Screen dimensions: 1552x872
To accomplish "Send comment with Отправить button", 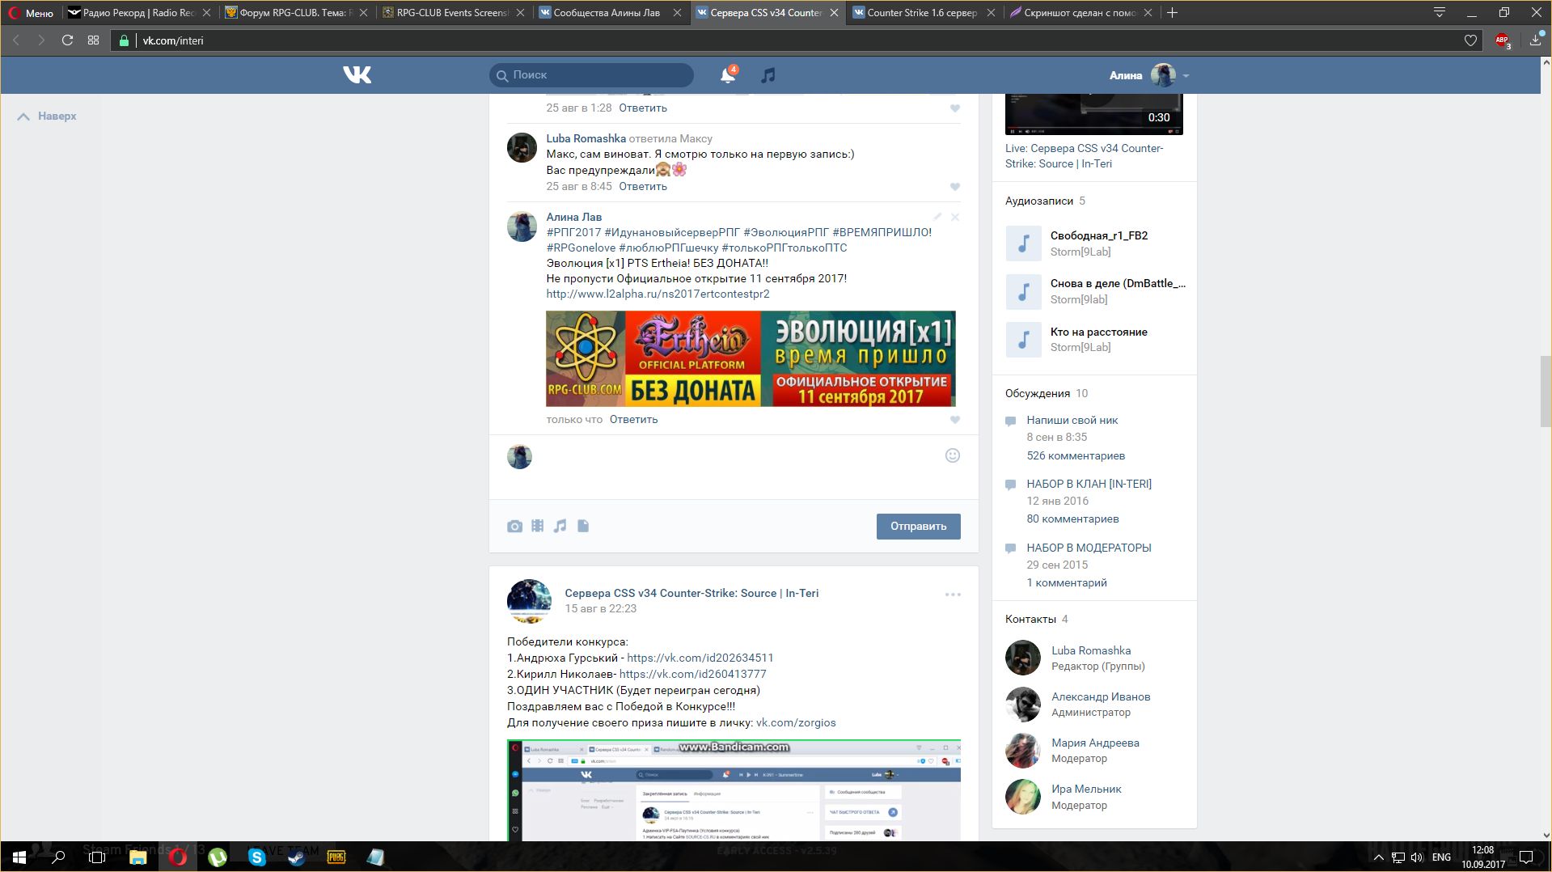I will click(x=918, y=527).
